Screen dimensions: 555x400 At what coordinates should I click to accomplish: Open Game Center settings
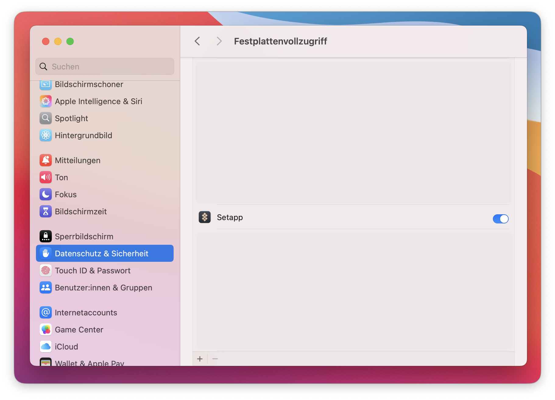tap(79, 329)
